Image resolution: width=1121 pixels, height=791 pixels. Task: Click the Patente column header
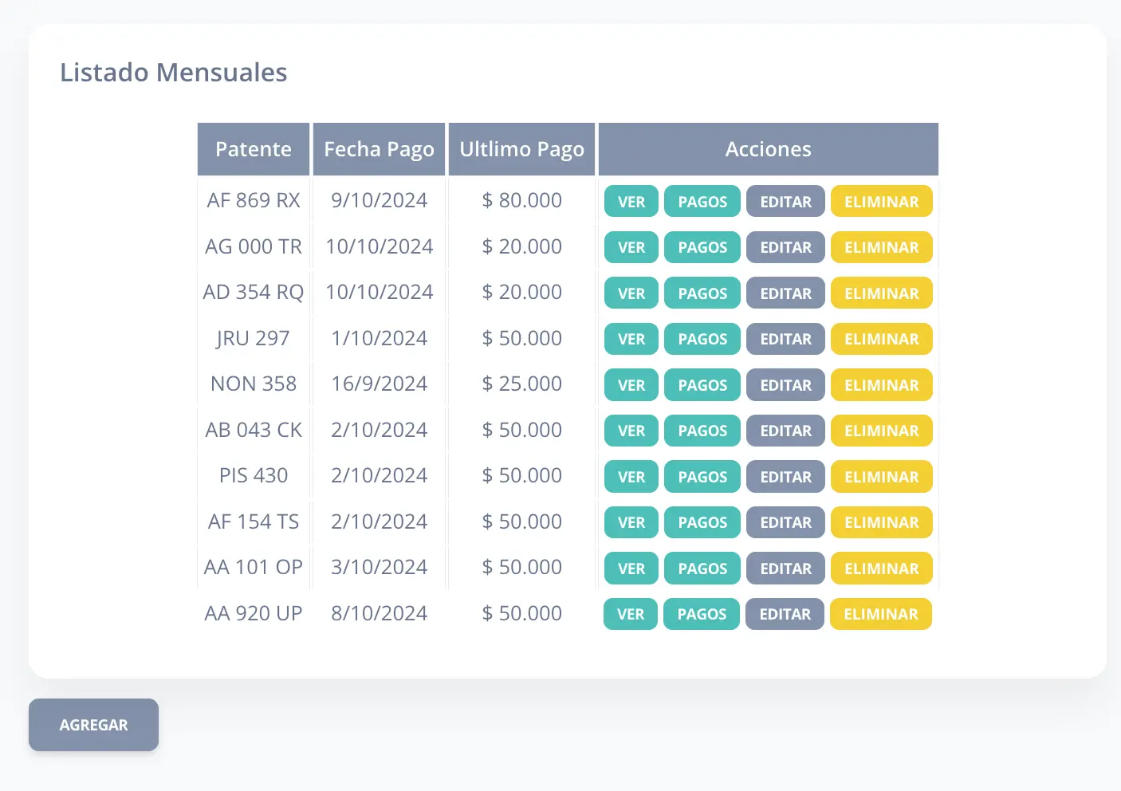[254, 149]
